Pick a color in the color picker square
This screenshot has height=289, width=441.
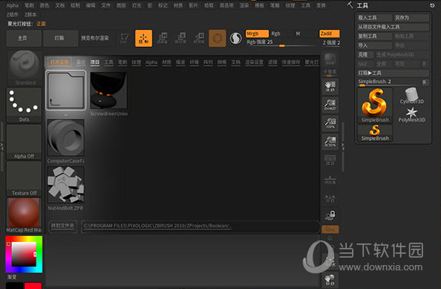[24, 254]
